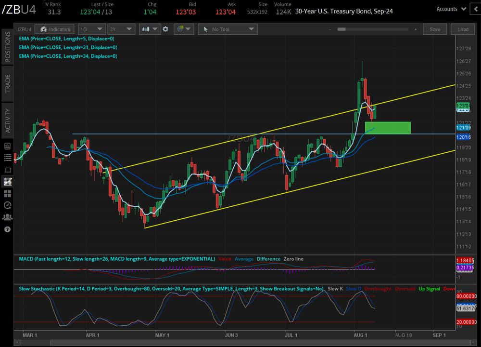Open the candlestick chart type dropdown
Viewport: 481px width, 347px height.
point(150,29)
